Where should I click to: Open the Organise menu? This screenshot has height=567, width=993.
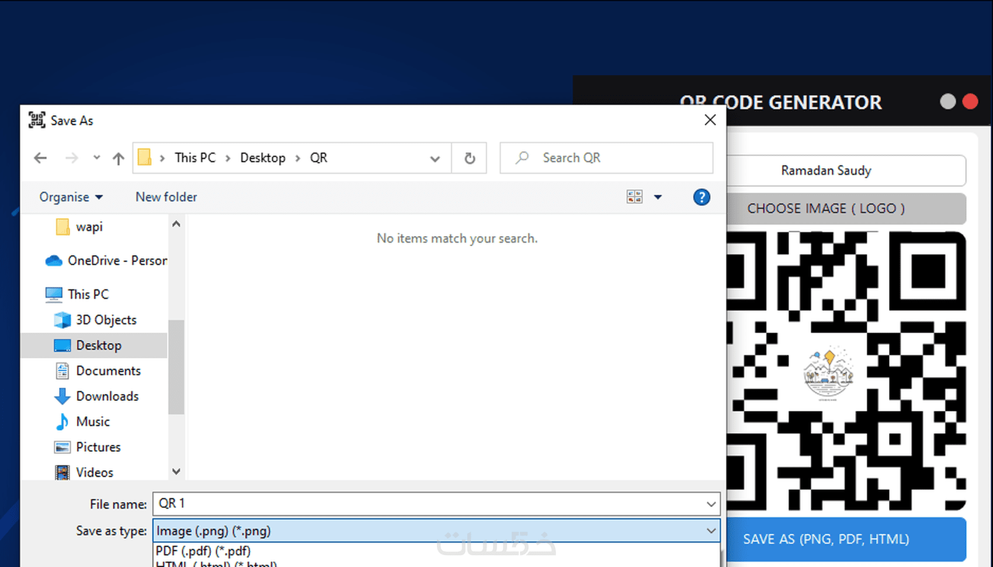[71, 197]
